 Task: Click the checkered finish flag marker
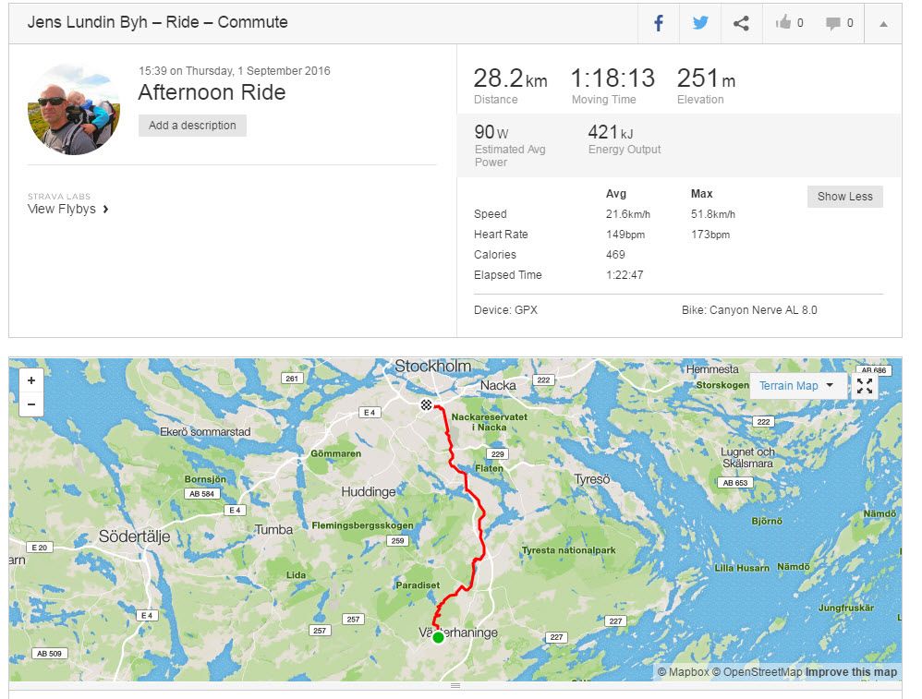click(x=426, y=404)
